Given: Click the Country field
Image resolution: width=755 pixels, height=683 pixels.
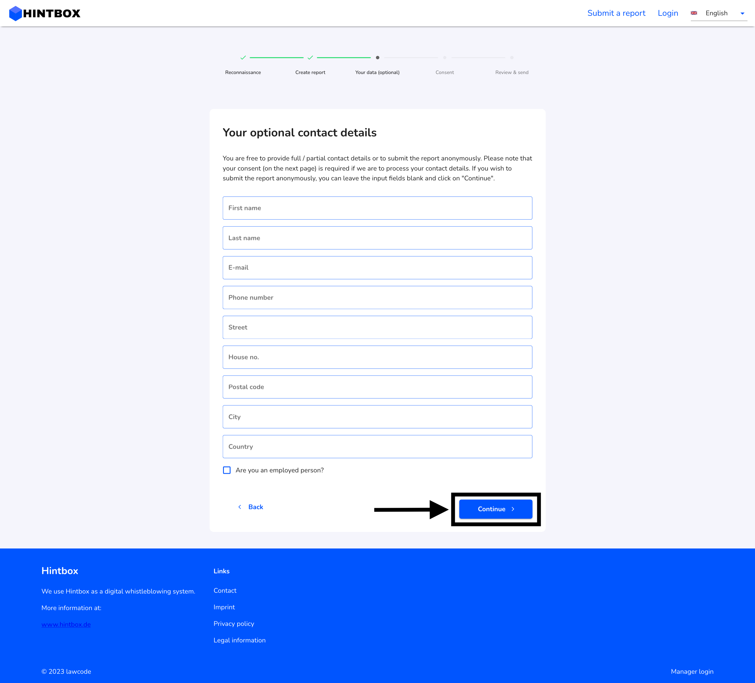Looking at the screenshot, I should coord(377,447).
